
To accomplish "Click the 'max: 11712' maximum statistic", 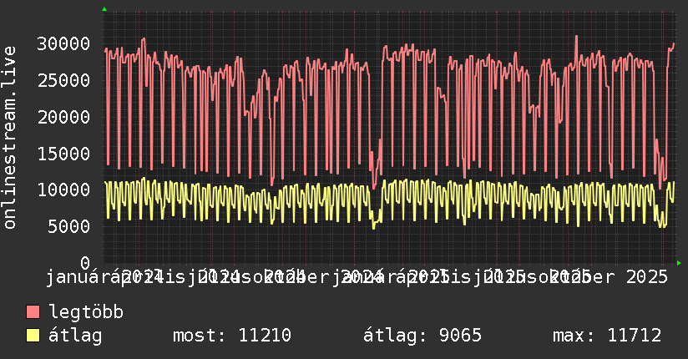I will (x=607, y=336).
